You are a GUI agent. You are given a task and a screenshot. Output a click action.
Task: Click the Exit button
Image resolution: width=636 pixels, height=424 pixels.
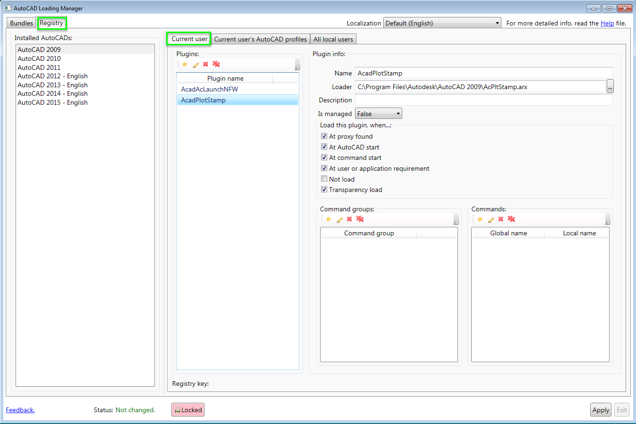tap(622, 410)
